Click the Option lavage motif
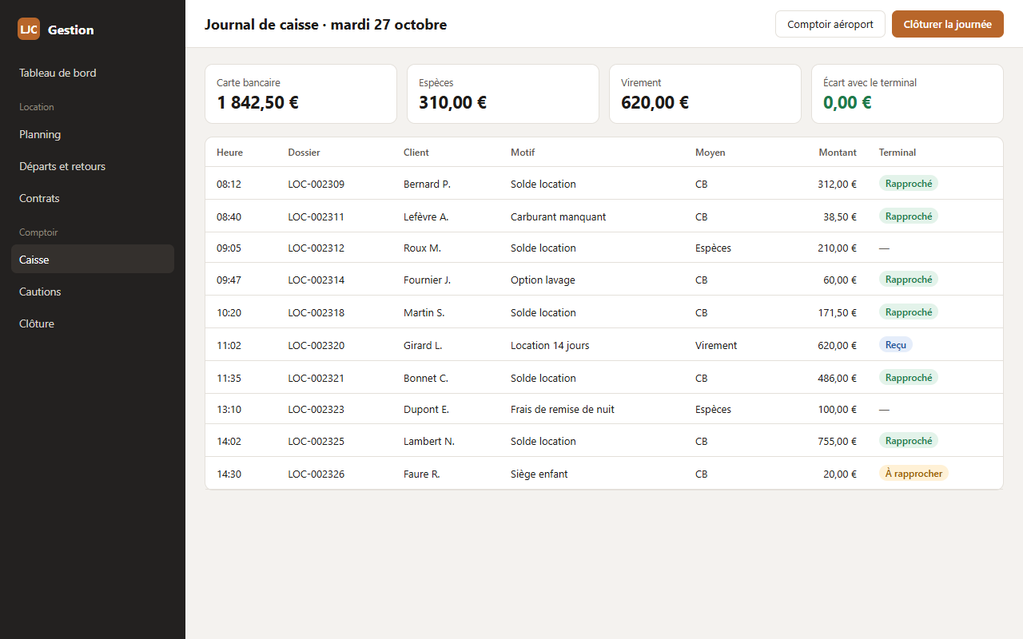1023x639 pixels. 543,280
